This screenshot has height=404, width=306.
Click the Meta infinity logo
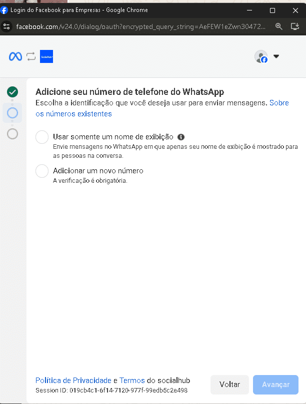click(x=15, y=56)
